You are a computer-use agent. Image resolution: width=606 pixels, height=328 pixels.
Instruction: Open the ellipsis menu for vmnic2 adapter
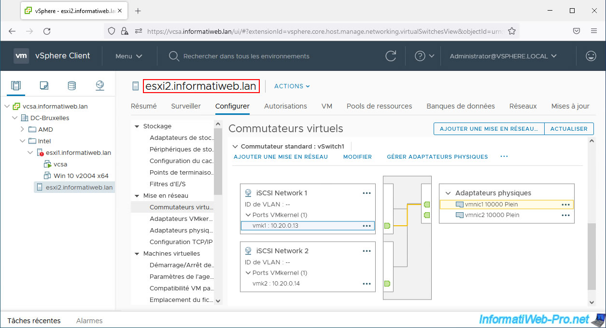tap(565, 215)
